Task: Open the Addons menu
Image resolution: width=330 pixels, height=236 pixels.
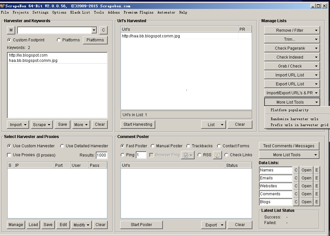Action: pyautogui.click(x=114, y=13)
